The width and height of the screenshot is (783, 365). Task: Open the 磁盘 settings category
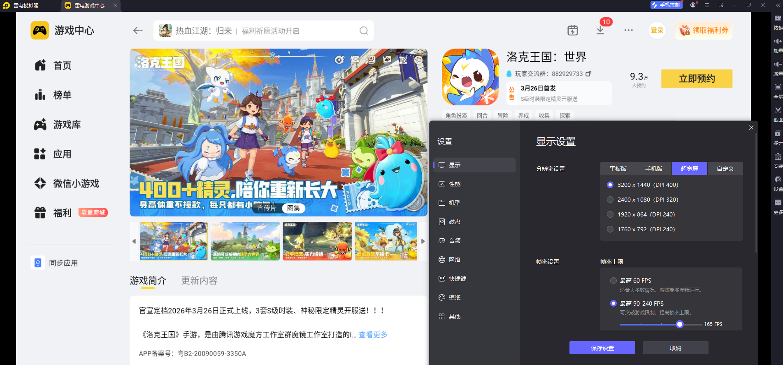474,222
